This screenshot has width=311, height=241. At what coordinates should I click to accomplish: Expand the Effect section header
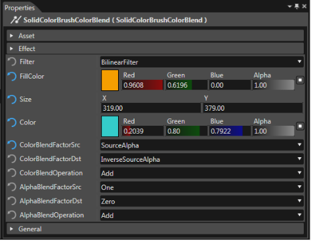coord(155,48)
